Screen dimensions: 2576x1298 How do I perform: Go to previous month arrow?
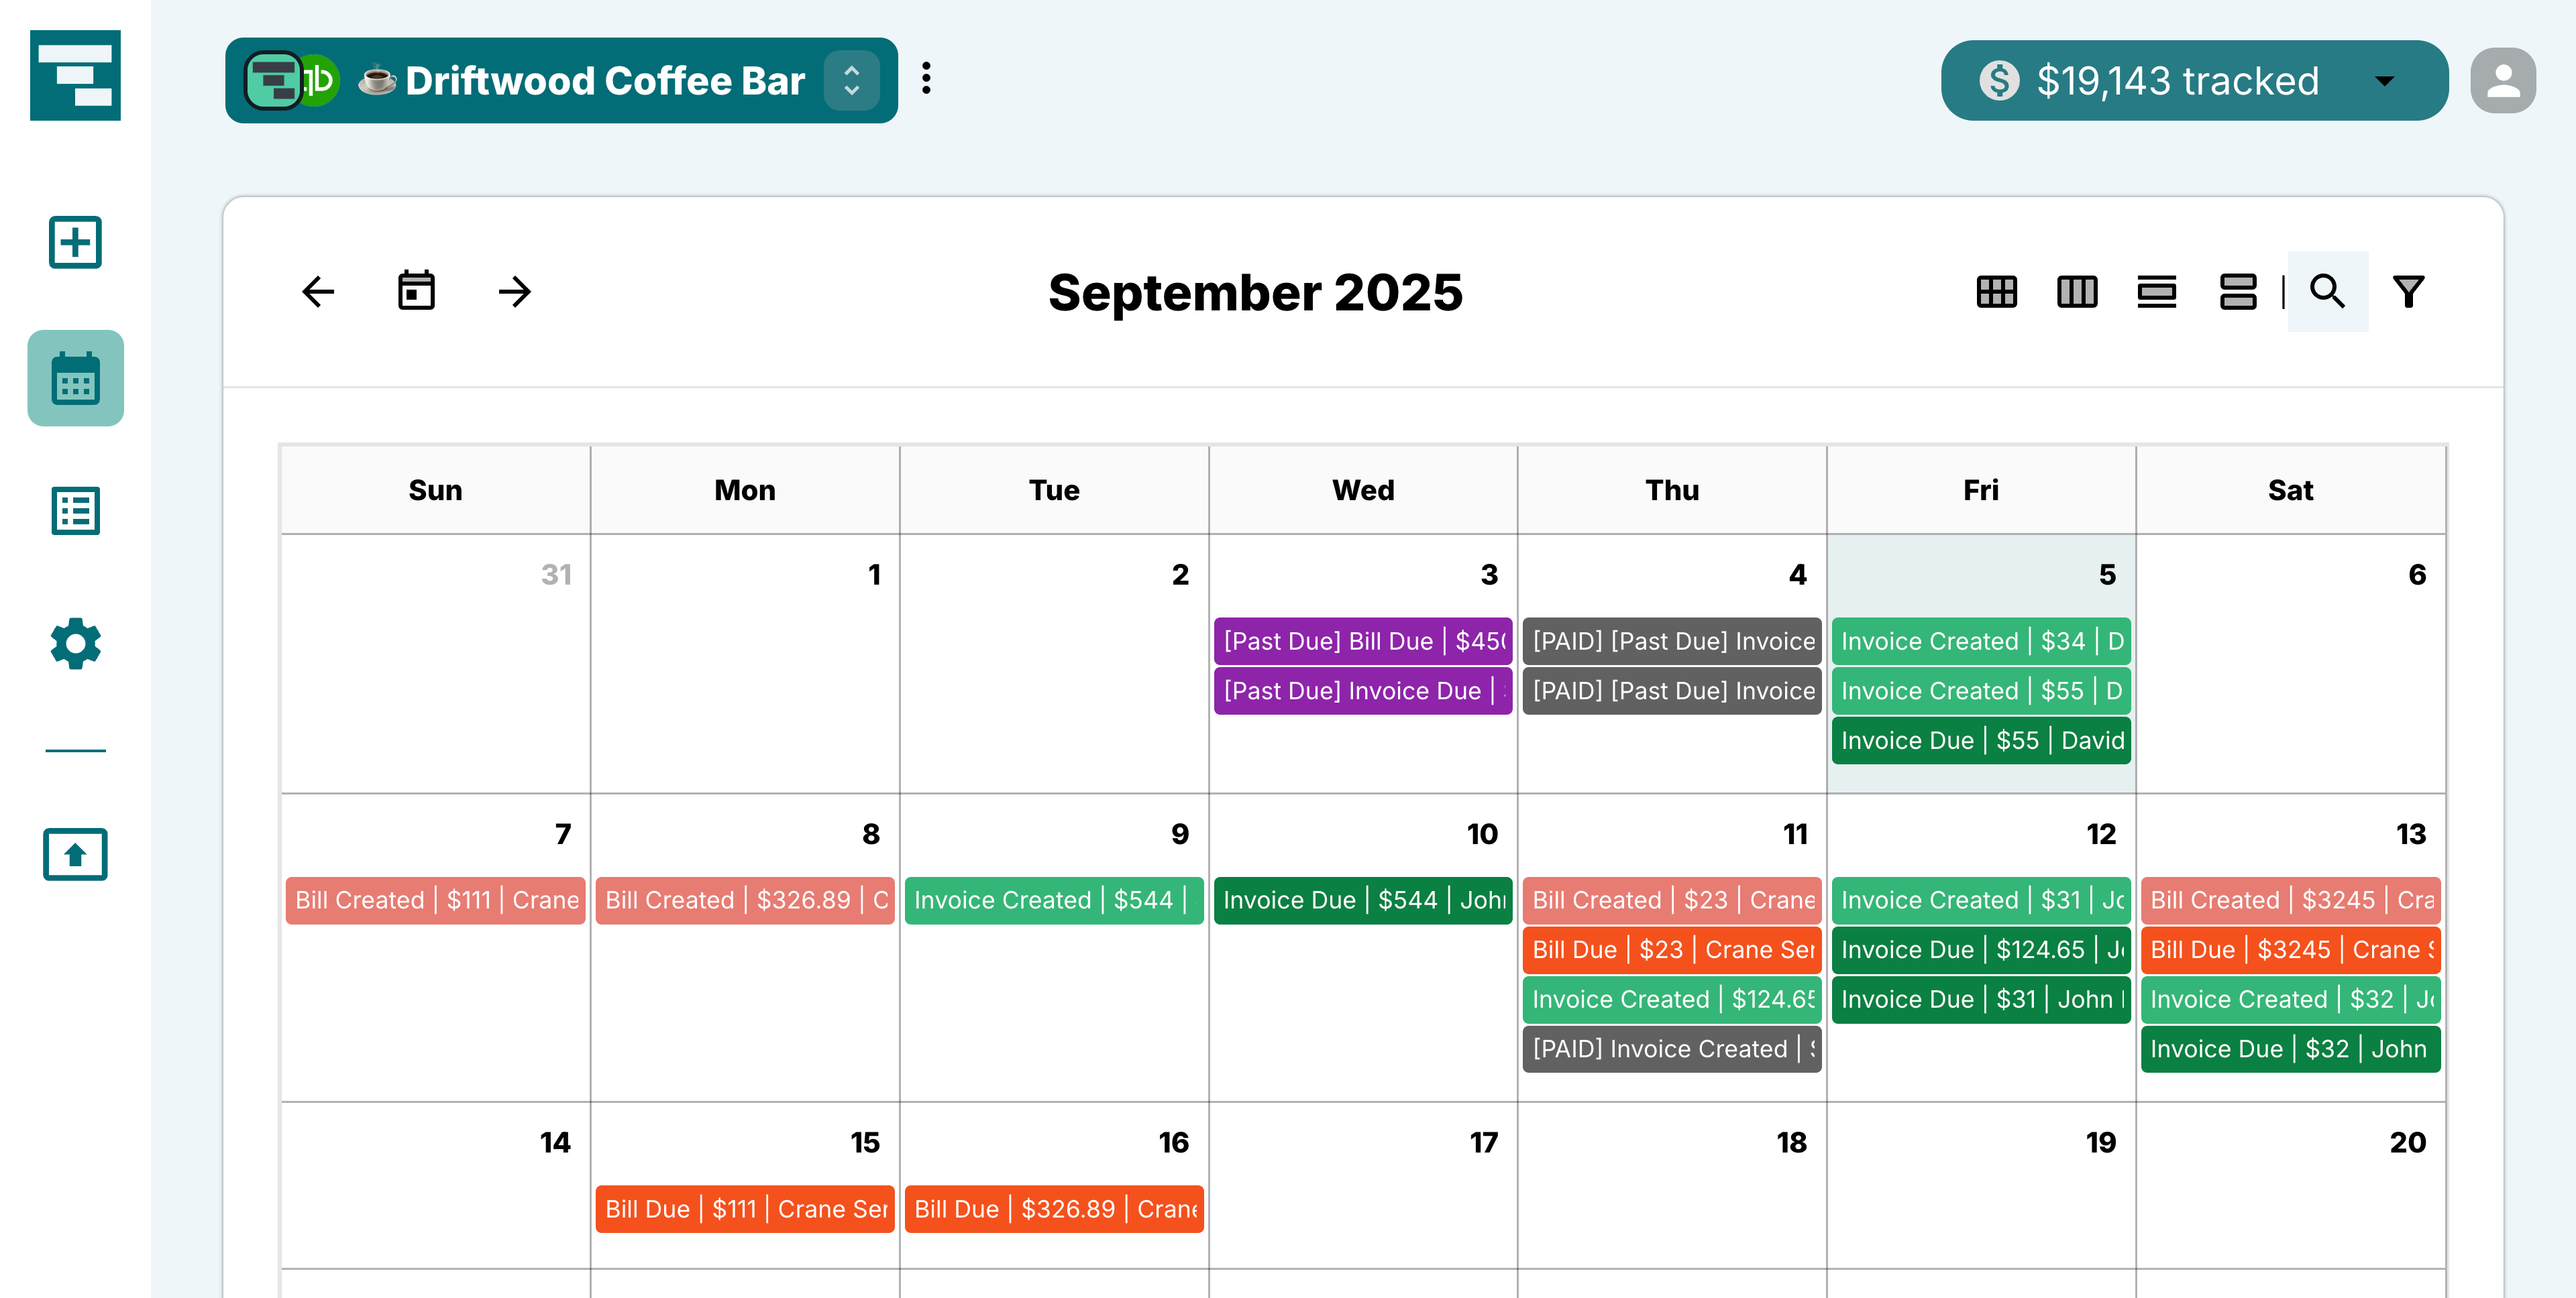[318, 292]
